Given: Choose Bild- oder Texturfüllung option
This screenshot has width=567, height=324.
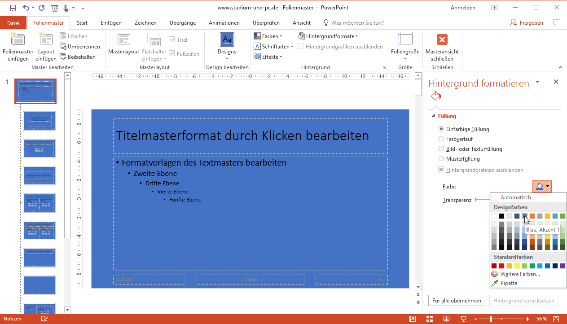Looking at the screenshot, I should pos(441,149).
